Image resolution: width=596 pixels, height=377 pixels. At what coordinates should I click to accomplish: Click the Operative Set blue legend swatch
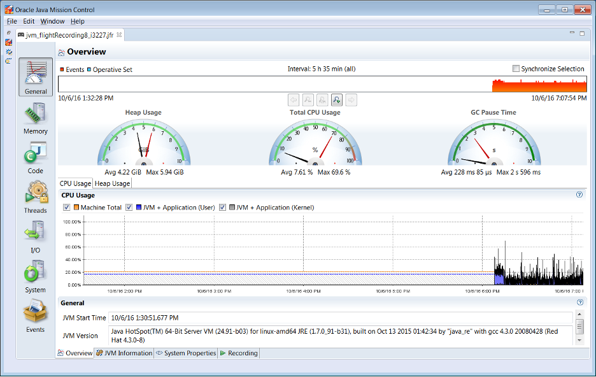click(89, 69)
